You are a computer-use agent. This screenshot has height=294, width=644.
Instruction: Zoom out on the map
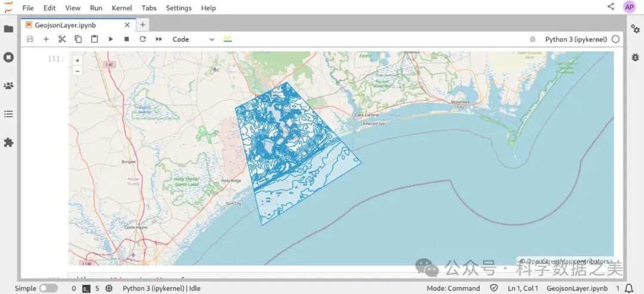pyautogui.click(x=78, y=70)
